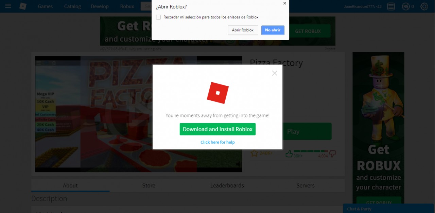Open the Develop menu item

[x=100, y=6]
